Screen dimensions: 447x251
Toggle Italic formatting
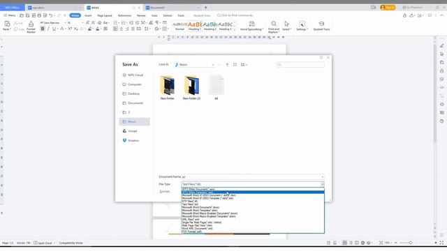tap(48, 29)
